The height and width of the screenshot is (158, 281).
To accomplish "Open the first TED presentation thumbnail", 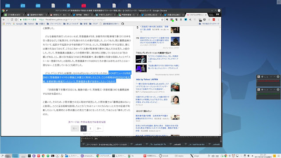I will (141, 59).
